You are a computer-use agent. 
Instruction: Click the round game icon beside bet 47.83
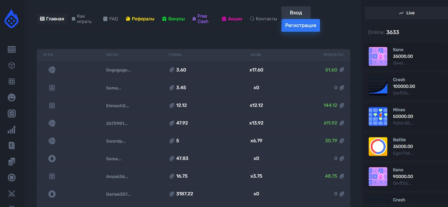[x=52, y=158]
